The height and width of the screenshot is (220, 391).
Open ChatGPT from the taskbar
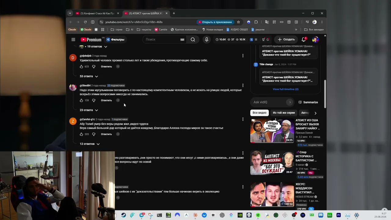tap(222, 215)
